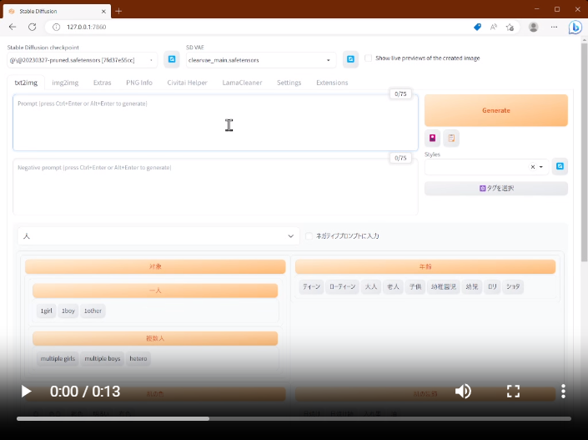Open the Extensions tab
The image size is (588, 440).
click(332, 83)
